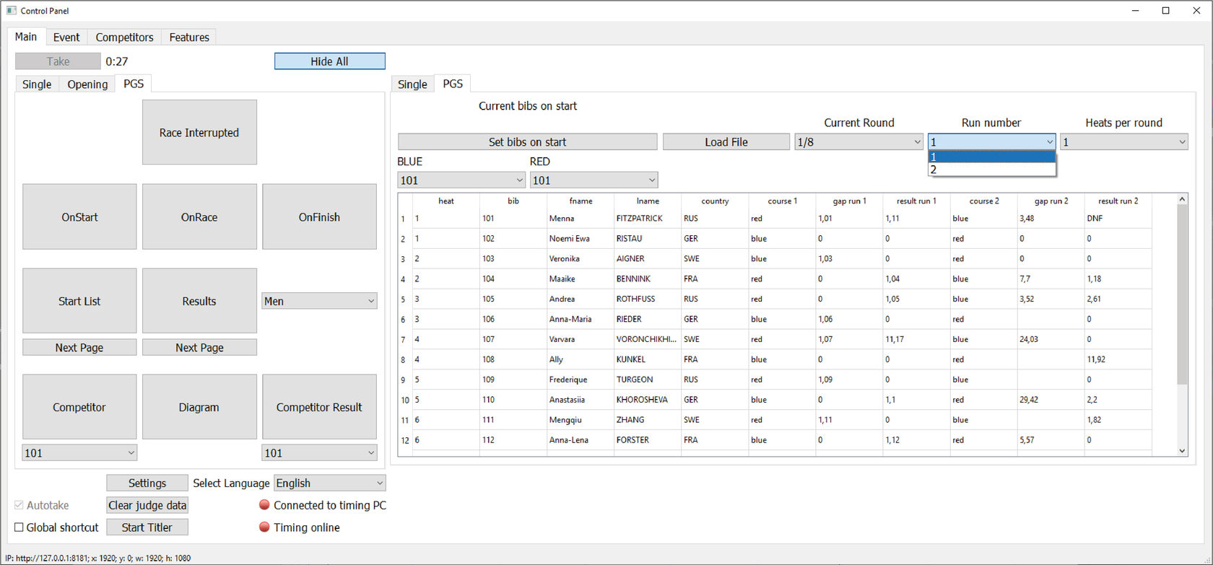Image resolution: width=1213 pixels, height=565 pixels.
Task: Open the BLUE bib dropdown
Action: 461,180
